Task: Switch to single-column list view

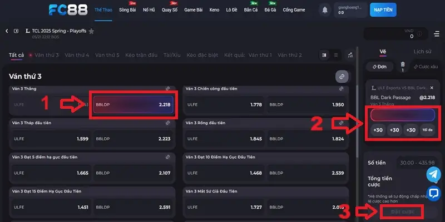Action: pyautogui.click(x=336, y=55)
